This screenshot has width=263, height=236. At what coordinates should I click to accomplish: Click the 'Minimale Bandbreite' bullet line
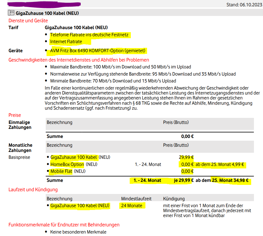113,81
